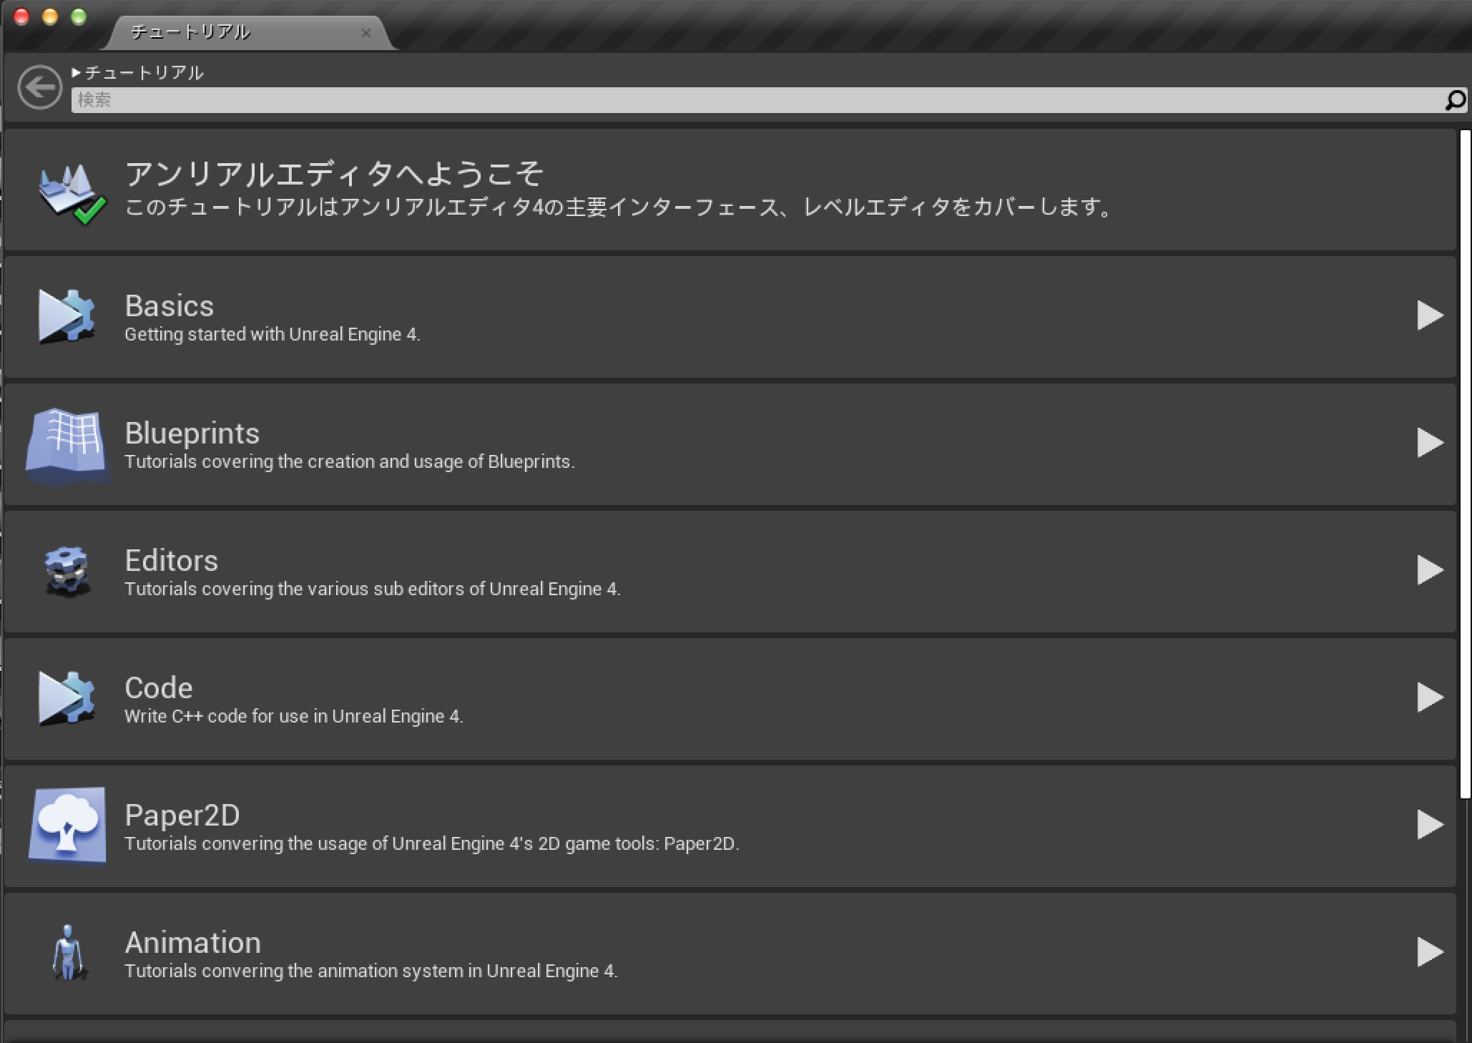This screenshot has width=1472, height=1043.
Task: Open the Blueprints heading
Action: point(192,434)
